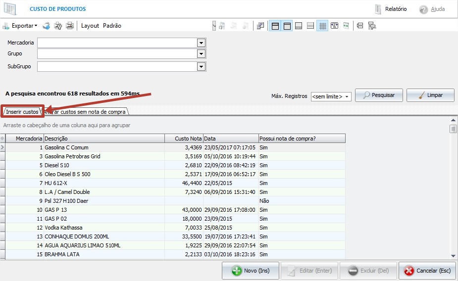
Task: Open printer settings icon with wrench
Action: click(x=58, y=26)
